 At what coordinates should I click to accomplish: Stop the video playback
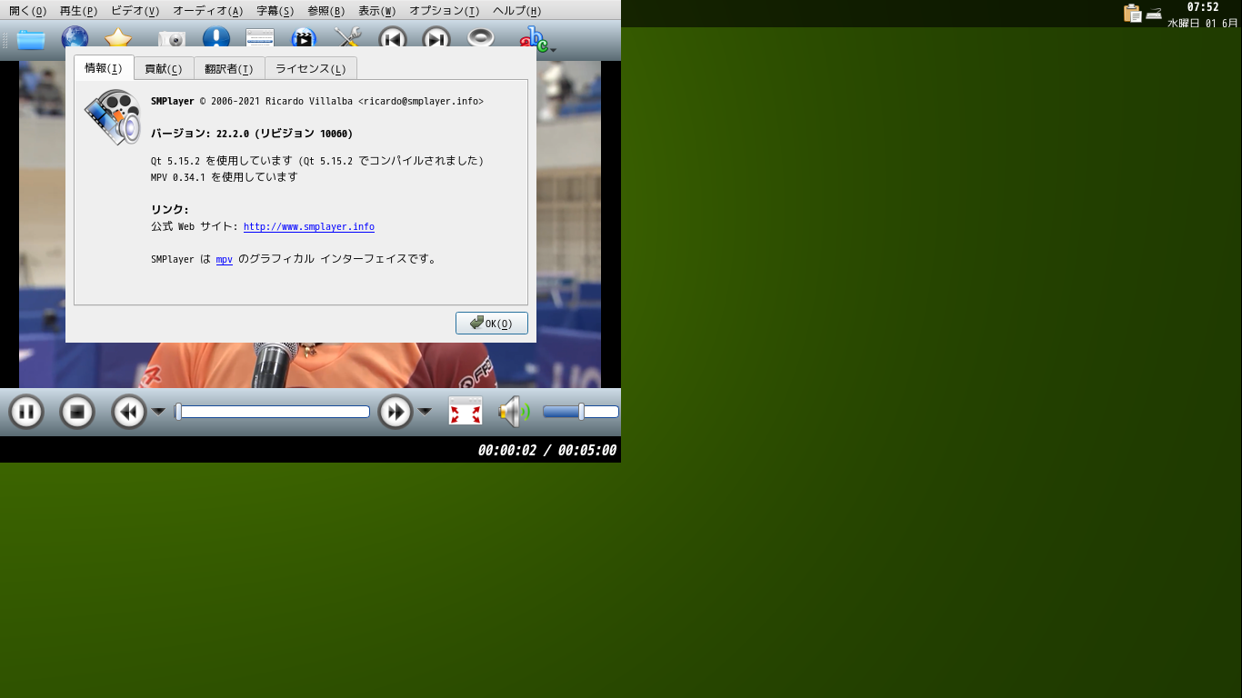click(77, 413)
